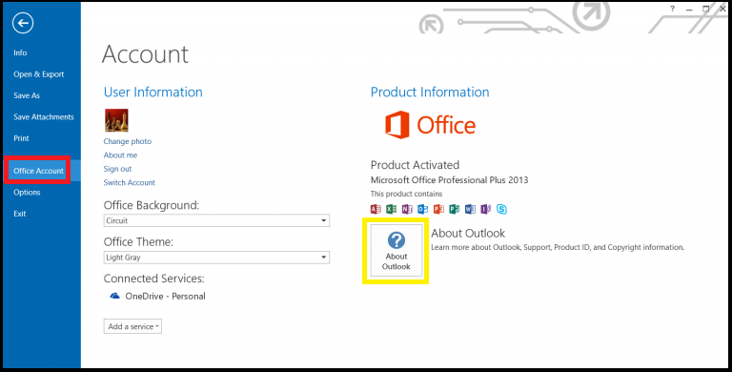The image size is (732, 372).
Task: Choose Exit in the sidebar
Action: [20, 214]
